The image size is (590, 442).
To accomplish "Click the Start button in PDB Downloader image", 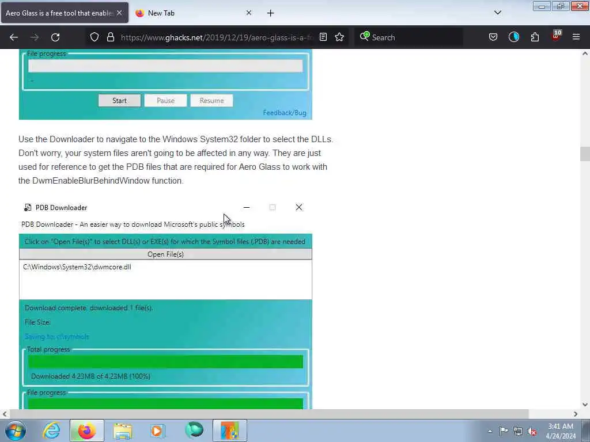I will coord(119,101).
